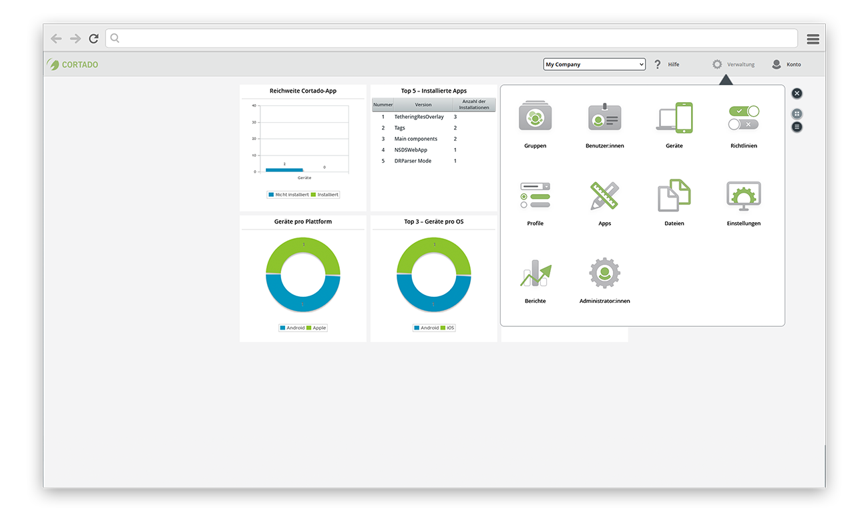
Task: Open the Gruppen management icon
Action: point(535,116)
